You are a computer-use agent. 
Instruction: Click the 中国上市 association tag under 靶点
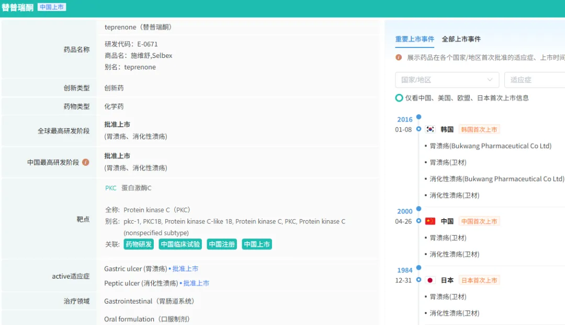pos(257,244)
